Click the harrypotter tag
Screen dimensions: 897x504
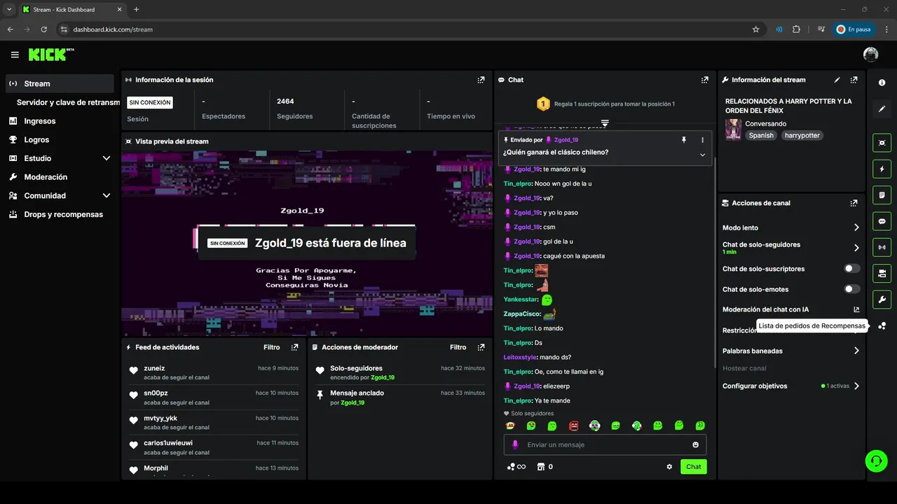click(802, 136)
